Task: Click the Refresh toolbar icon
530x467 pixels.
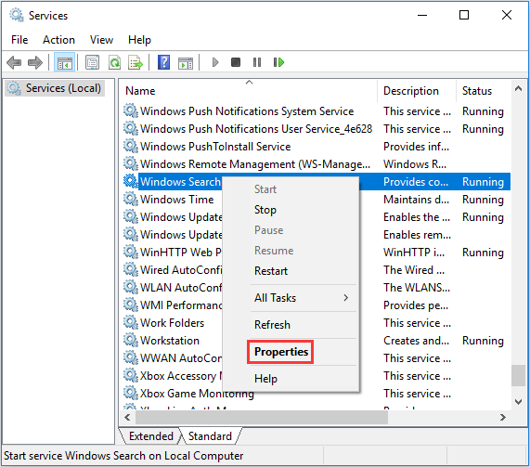Action: (x=114, y=62)
